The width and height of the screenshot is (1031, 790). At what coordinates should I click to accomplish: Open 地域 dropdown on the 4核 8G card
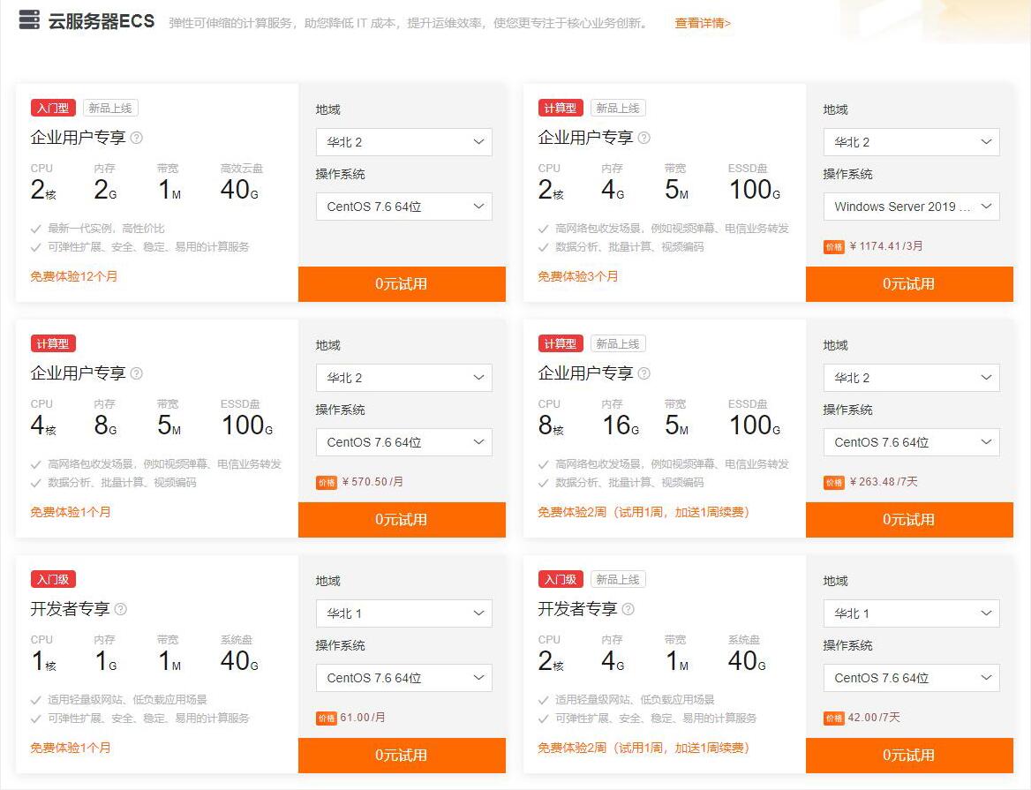pyautogui.click(x=403, y=378)
